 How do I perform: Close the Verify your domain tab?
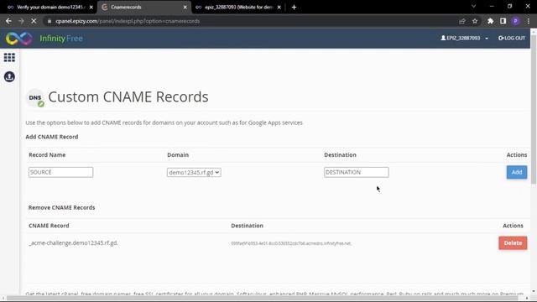91,8
